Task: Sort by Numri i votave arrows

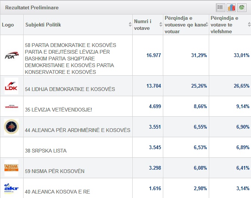Action: 160,25
